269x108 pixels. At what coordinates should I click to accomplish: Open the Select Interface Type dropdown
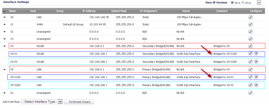pos(41,102)
